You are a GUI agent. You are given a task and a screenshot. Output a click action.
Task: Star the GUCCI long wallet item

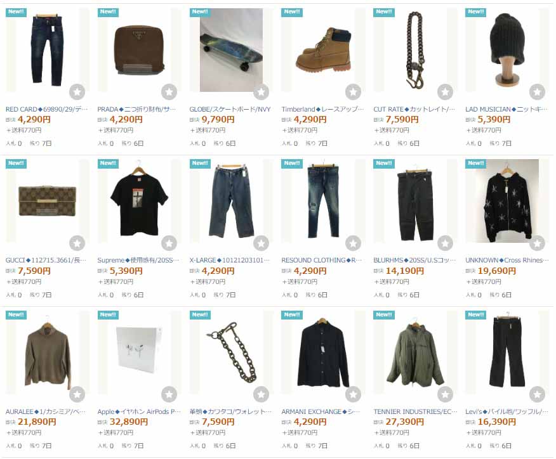[x=77, y=243]
